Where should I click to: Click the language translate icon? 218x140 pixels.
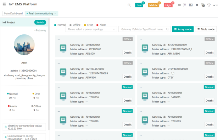click(x=203, y=5)
